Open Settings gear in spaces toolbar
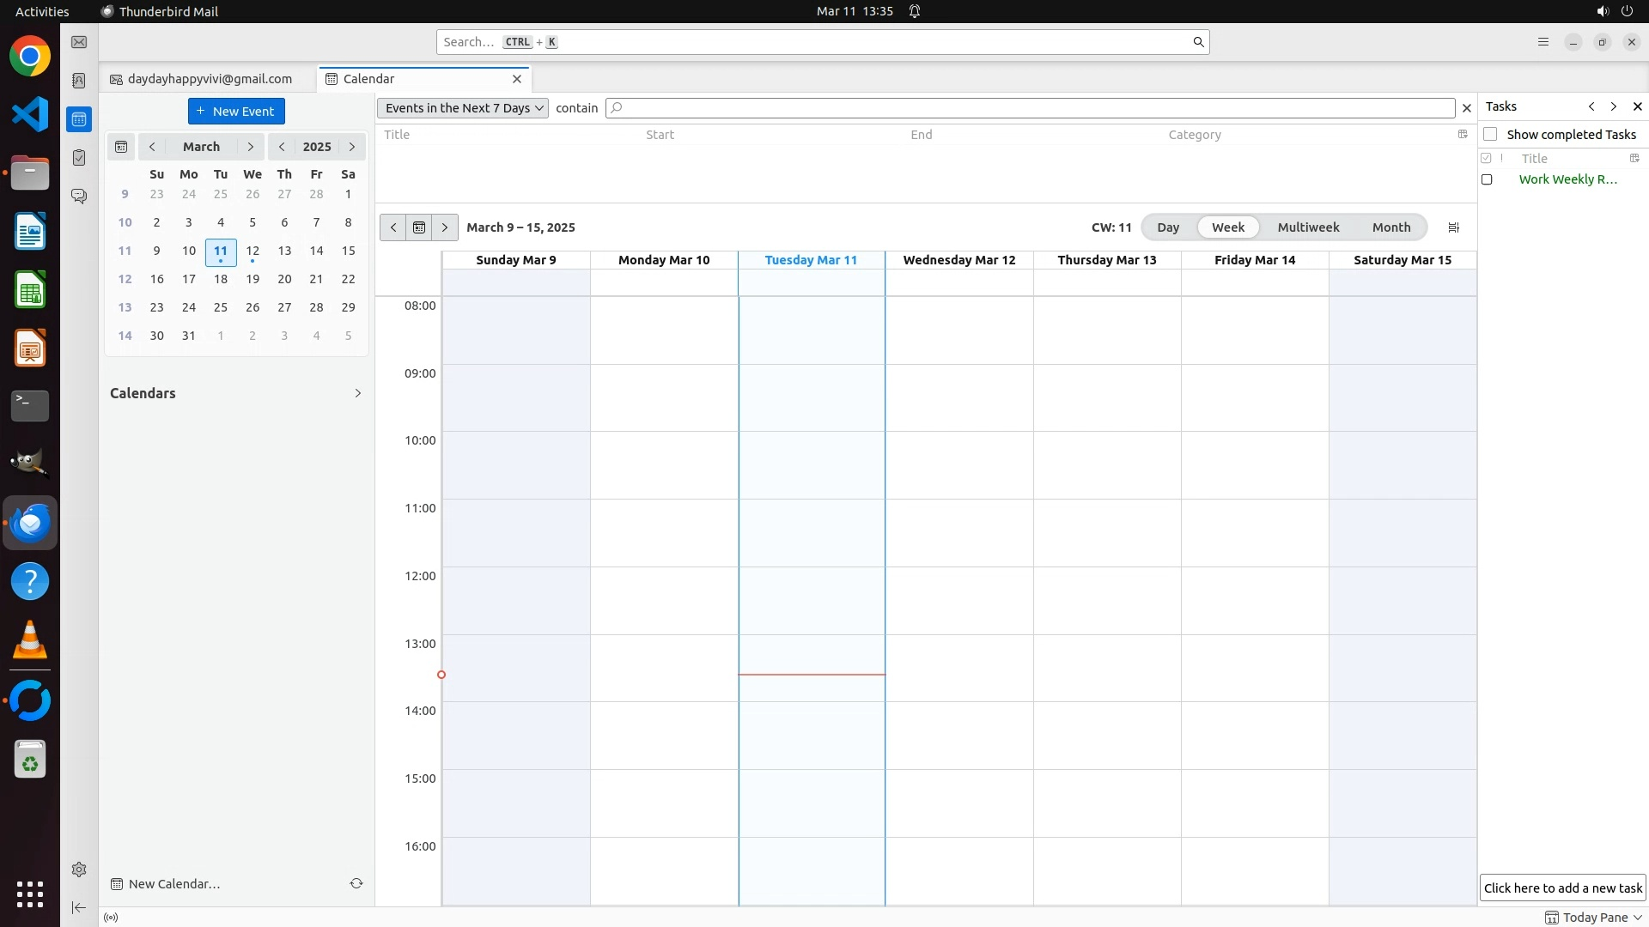The width and height of the screenshot is (1649, 927). pos(79,869)
